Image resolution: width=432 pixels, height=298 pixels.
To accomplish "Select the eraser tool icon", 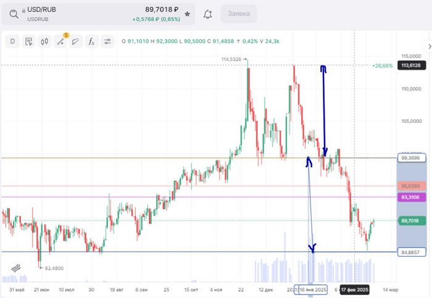I will click(x=76, y=41).
